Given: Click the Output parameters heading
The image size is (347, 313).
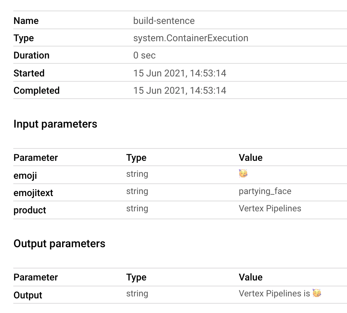Looking at the screenshot, I should point(59,244).
